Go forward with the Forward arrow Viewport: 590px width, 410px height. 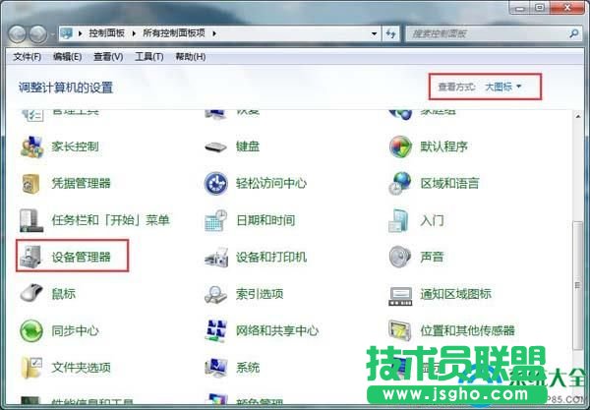[x=38, y=34]
